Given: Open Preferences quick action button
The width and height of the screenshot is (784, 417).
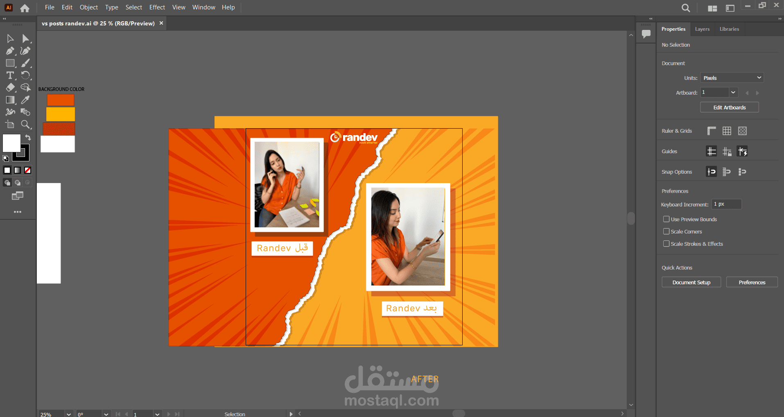Looking at the screenshot, I should pyautogui.click(x=752, y=282).
